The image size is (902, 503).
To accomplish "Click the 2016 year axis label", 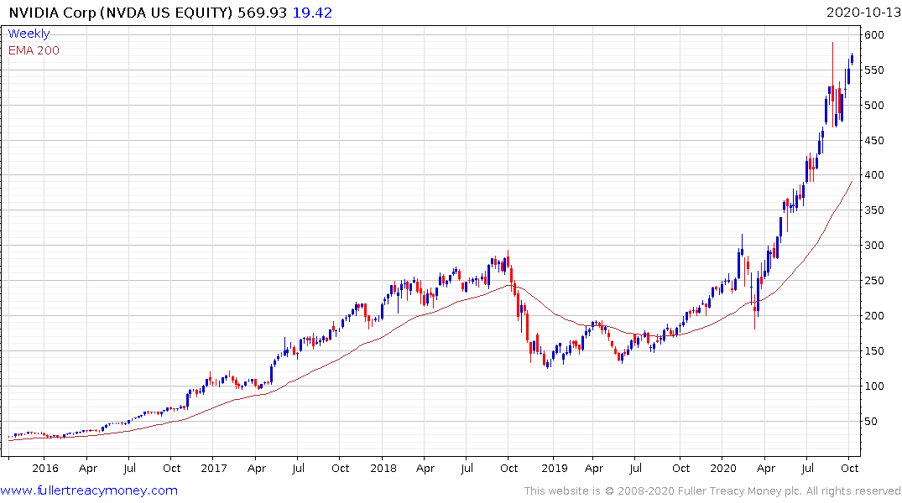I will [x=44, y=468].
